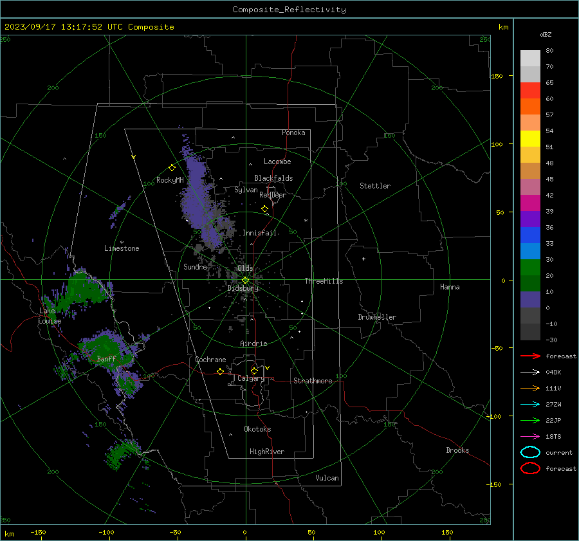Click the Hanna town label

[450, 287]
